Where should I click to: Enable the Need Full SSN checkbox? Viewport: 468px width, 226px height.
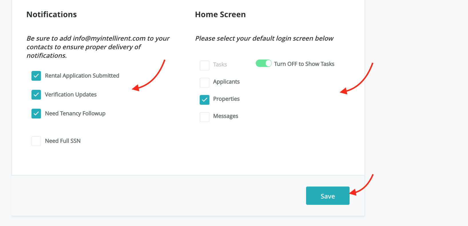[x=36, y=141]
